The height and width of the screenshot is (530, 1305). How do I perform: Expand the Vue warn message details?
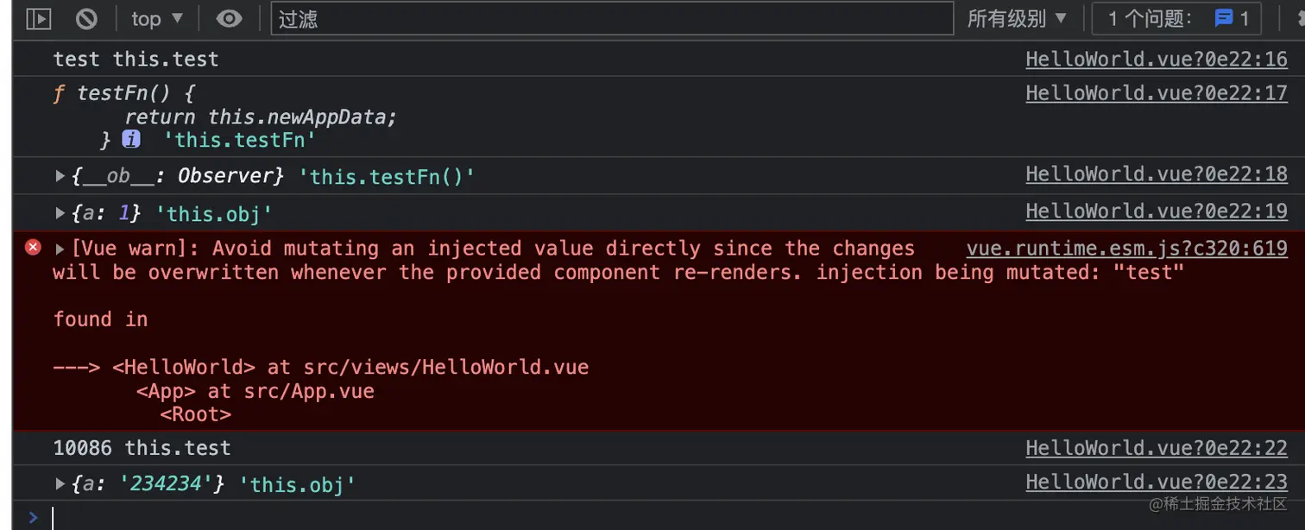[60, 248]
